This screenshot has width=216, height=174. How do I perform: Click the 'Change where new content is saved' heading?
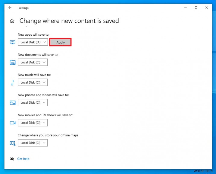[x=69, y=21]
